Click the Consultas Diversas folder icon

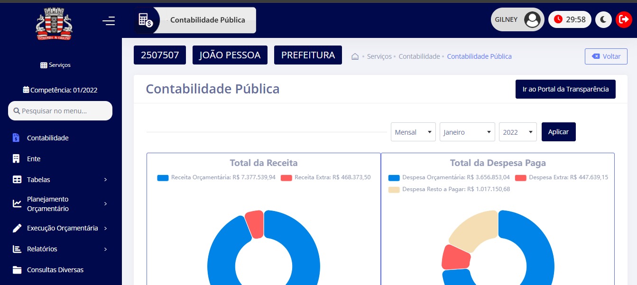pos(17,270)
